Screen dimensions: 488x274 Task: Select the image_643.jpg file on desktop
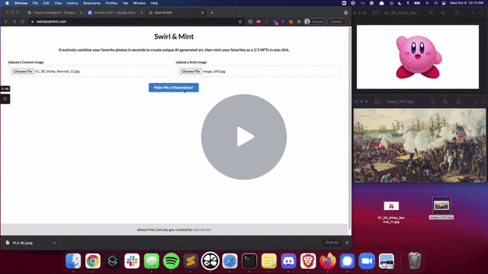coord(441,209)
